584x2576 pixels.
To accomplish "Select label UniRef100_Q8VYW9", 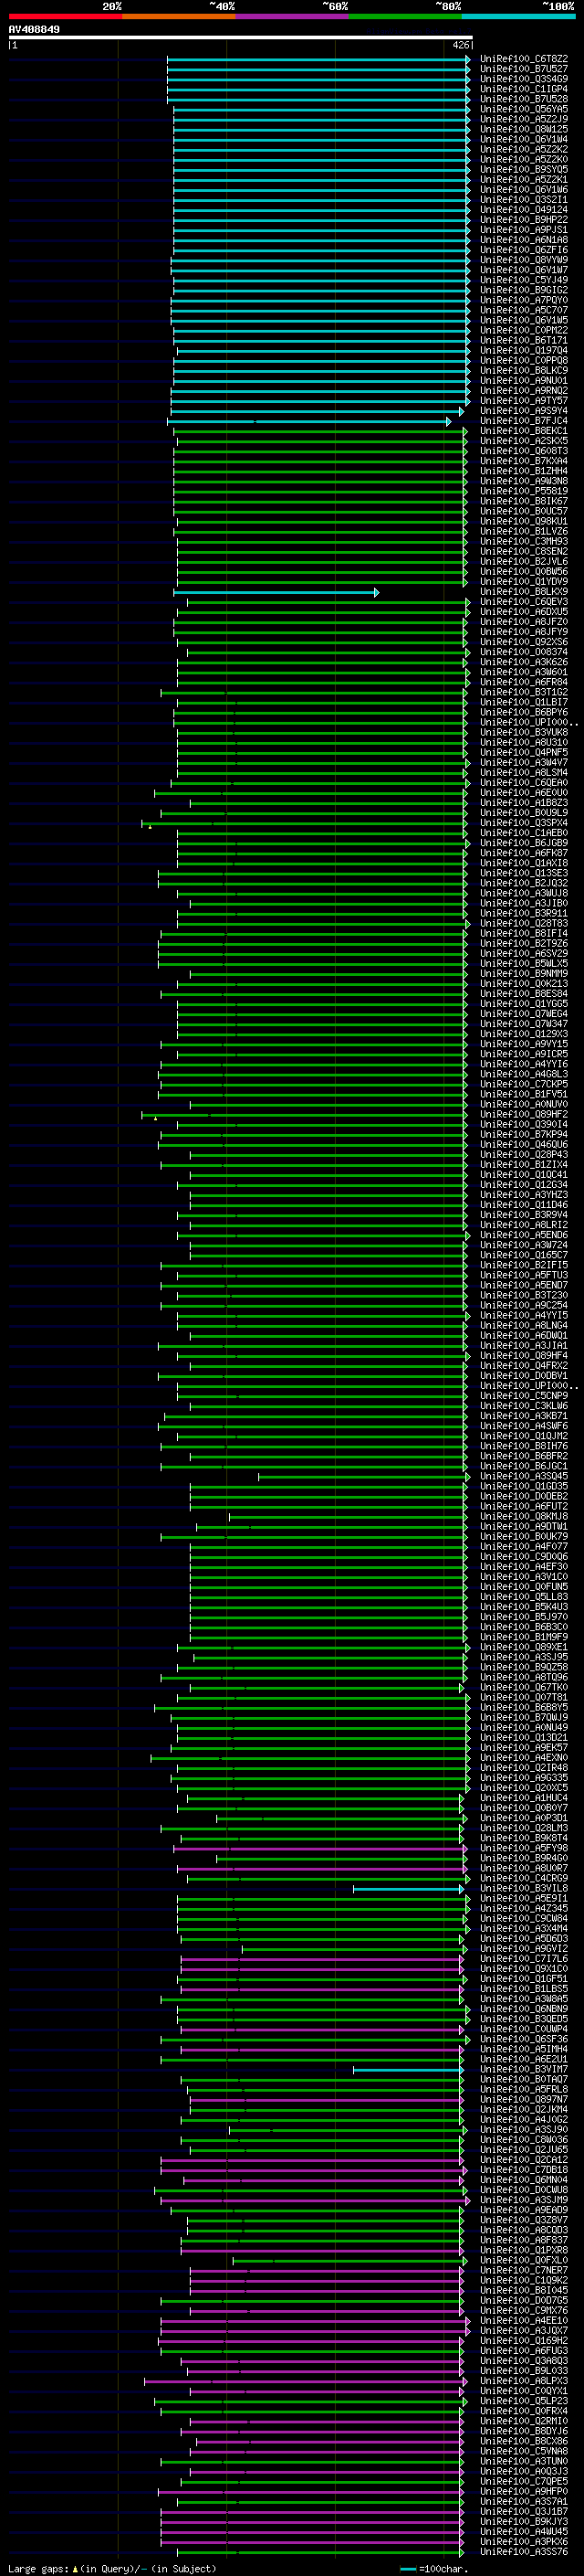I will [524, 260].
